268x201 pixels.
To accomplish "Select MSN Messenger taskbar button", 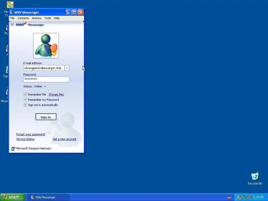I will [48, 197].
